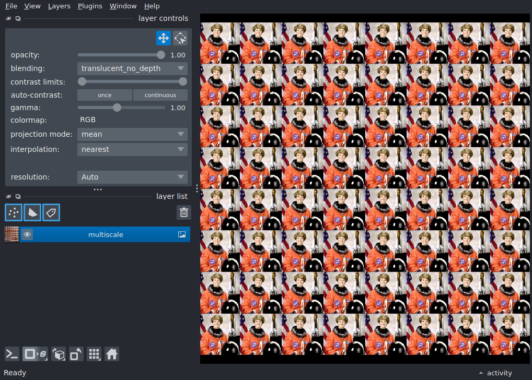The image size is (532, 380).
Task: Click the gamma slider handle
Action: (117, 108)
